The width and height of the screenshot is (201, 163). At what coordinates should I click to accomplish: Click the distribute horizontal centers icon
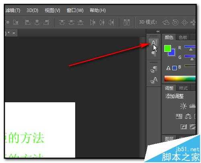coord(102,23)
